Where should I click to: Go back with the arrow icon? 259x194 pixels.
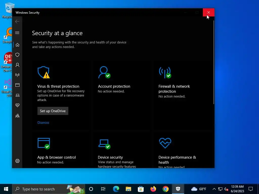(x=17, y=21)
